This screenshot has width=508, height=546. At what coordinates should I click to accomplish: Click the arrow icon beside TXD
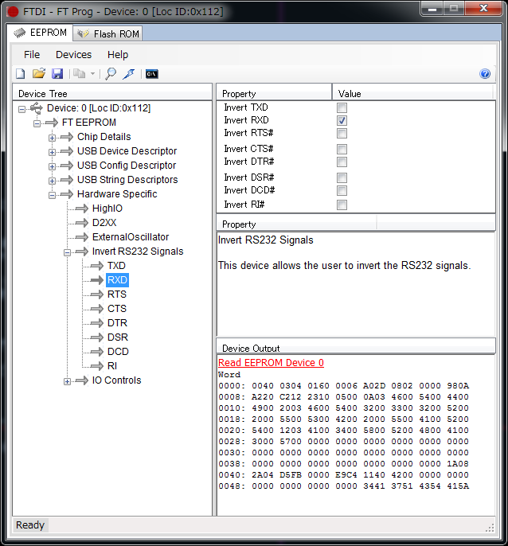[x=97, y=266]
